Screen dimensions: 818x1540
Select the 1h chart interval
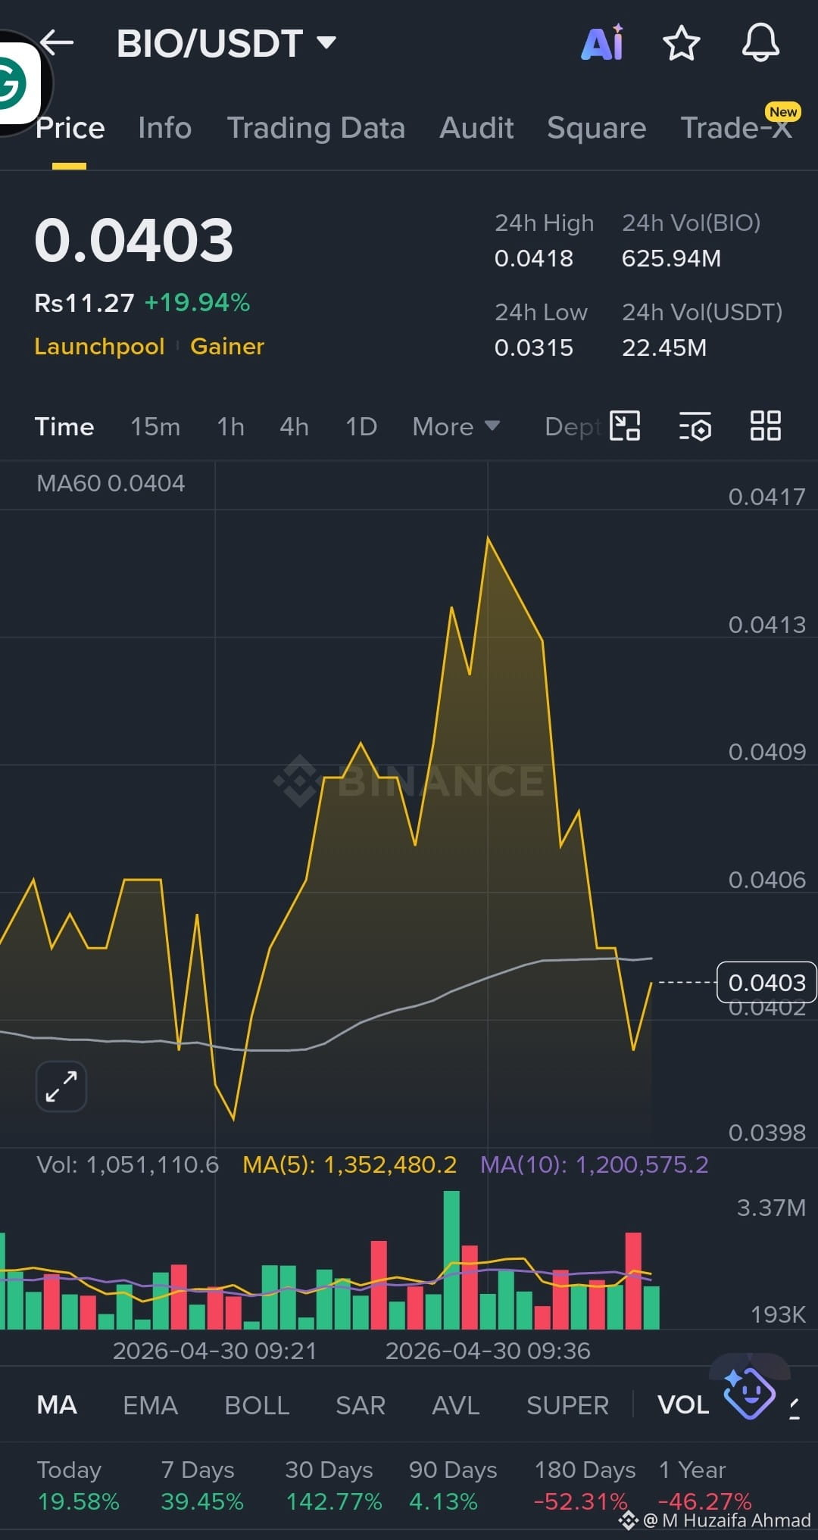230,426
